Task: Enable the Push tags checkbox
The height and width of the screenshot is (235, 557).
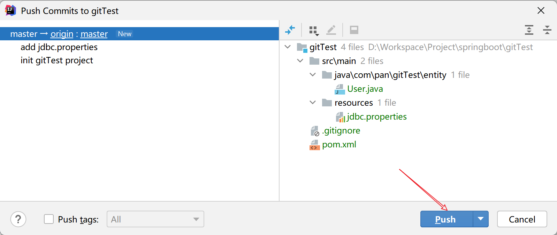Action: (49, 219)
